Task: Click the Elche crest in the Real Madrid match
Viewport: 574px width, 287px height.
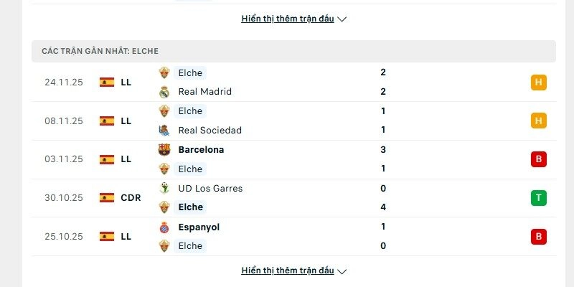Action: [164, 72]
